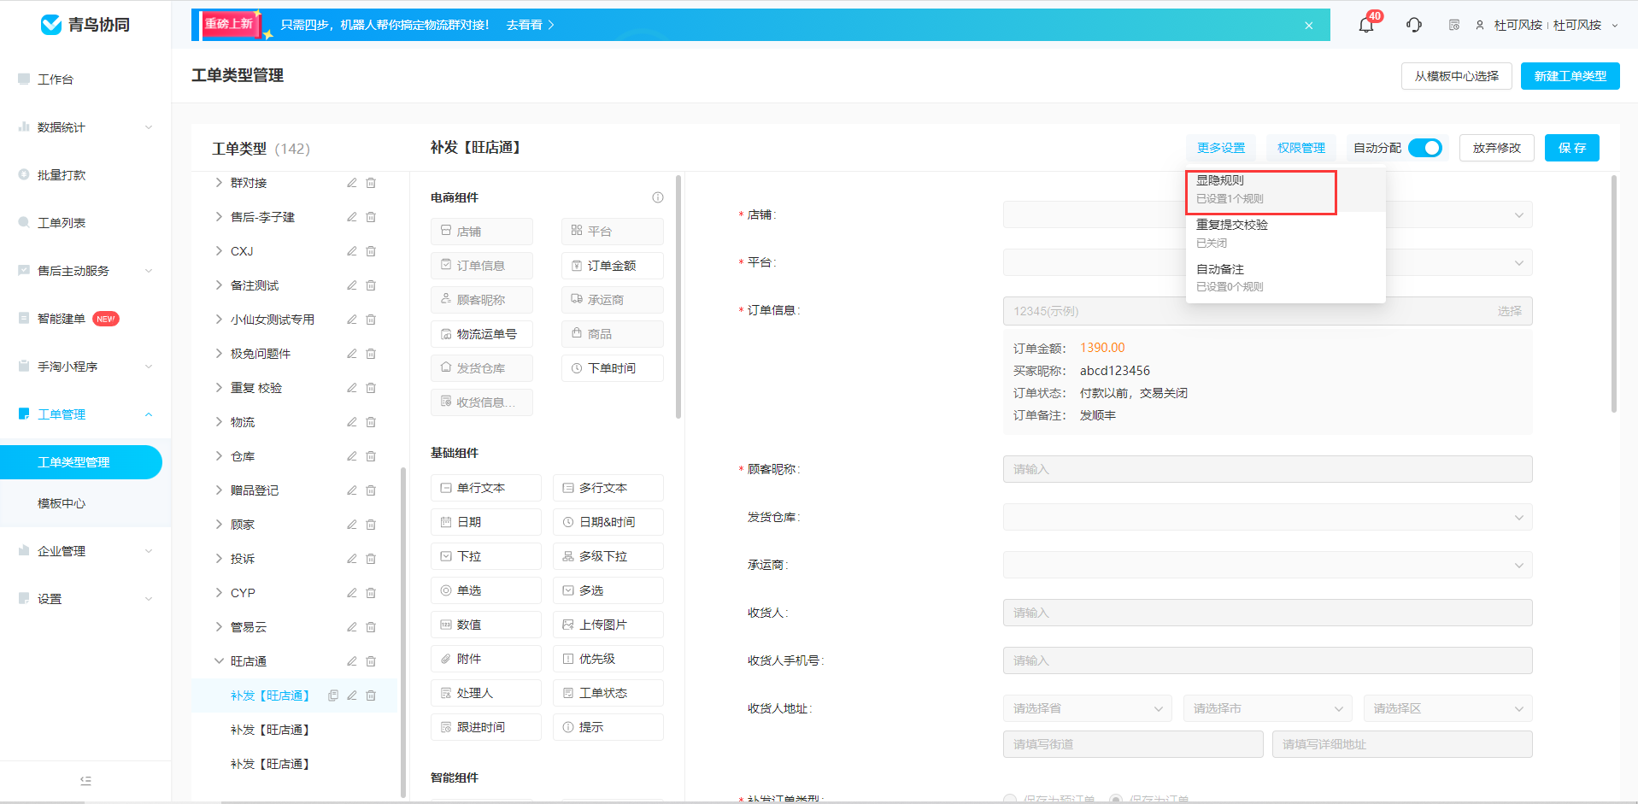Click trash icon for 赠品登记

(x=371, y=490)
